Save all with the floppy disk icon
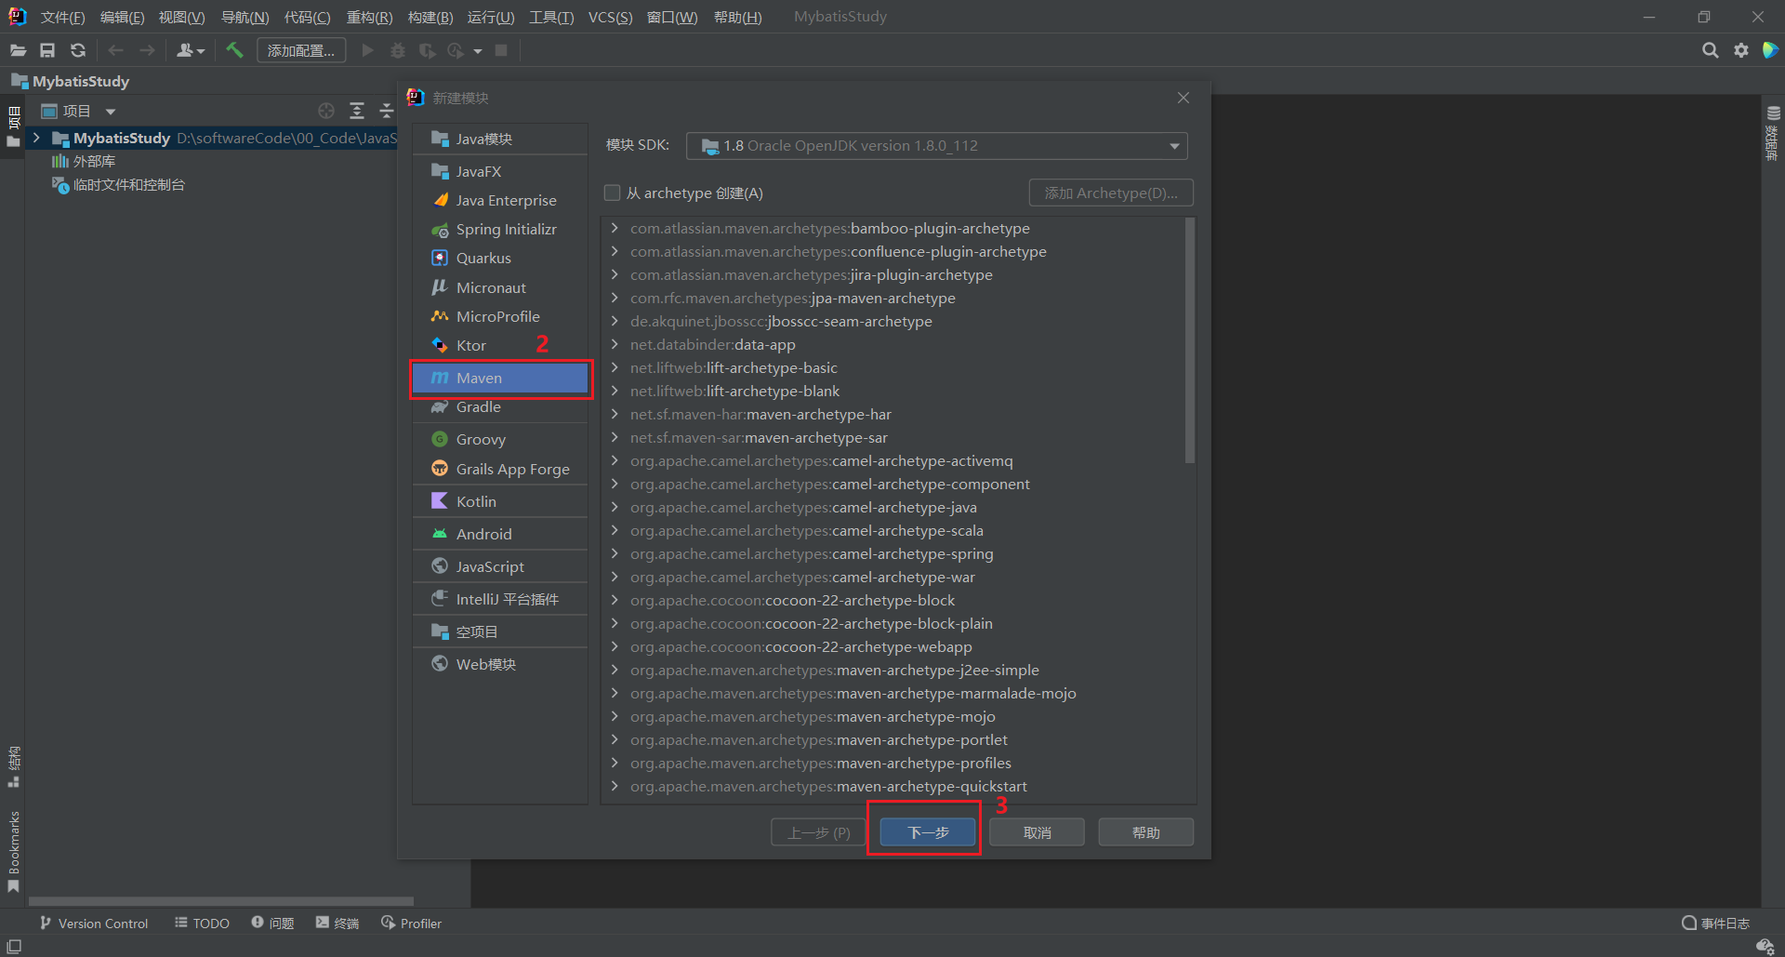The height and width of the screenshot is (957, 1785). tap(47, 50)
